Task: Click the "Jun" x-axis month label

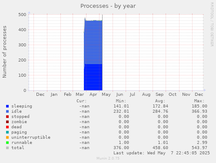Action: [120, 95]
